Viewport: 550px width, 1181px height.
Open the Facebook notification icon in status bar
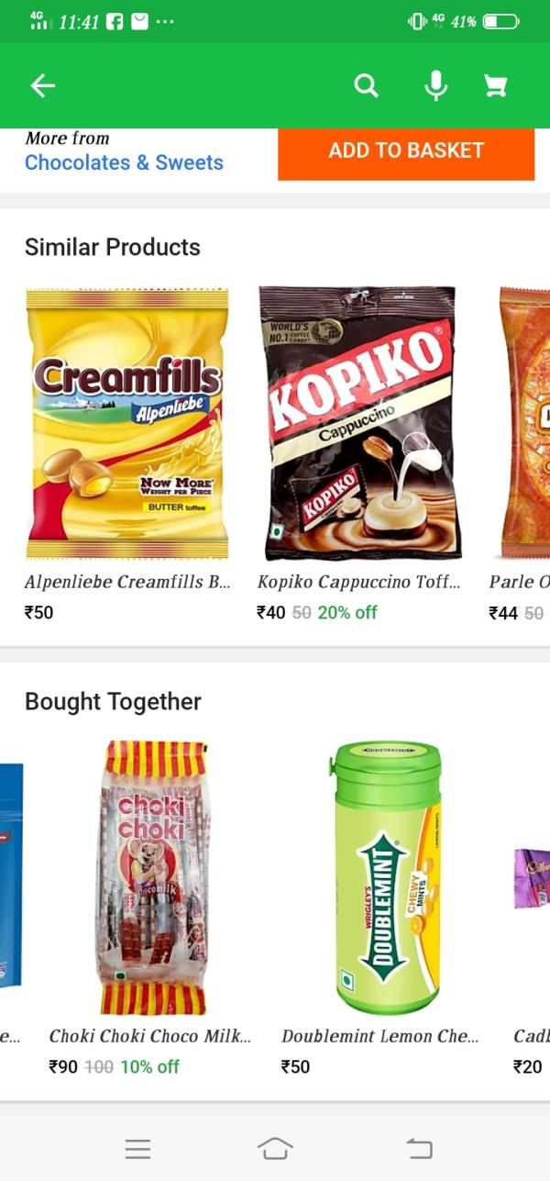coord(115,21)
